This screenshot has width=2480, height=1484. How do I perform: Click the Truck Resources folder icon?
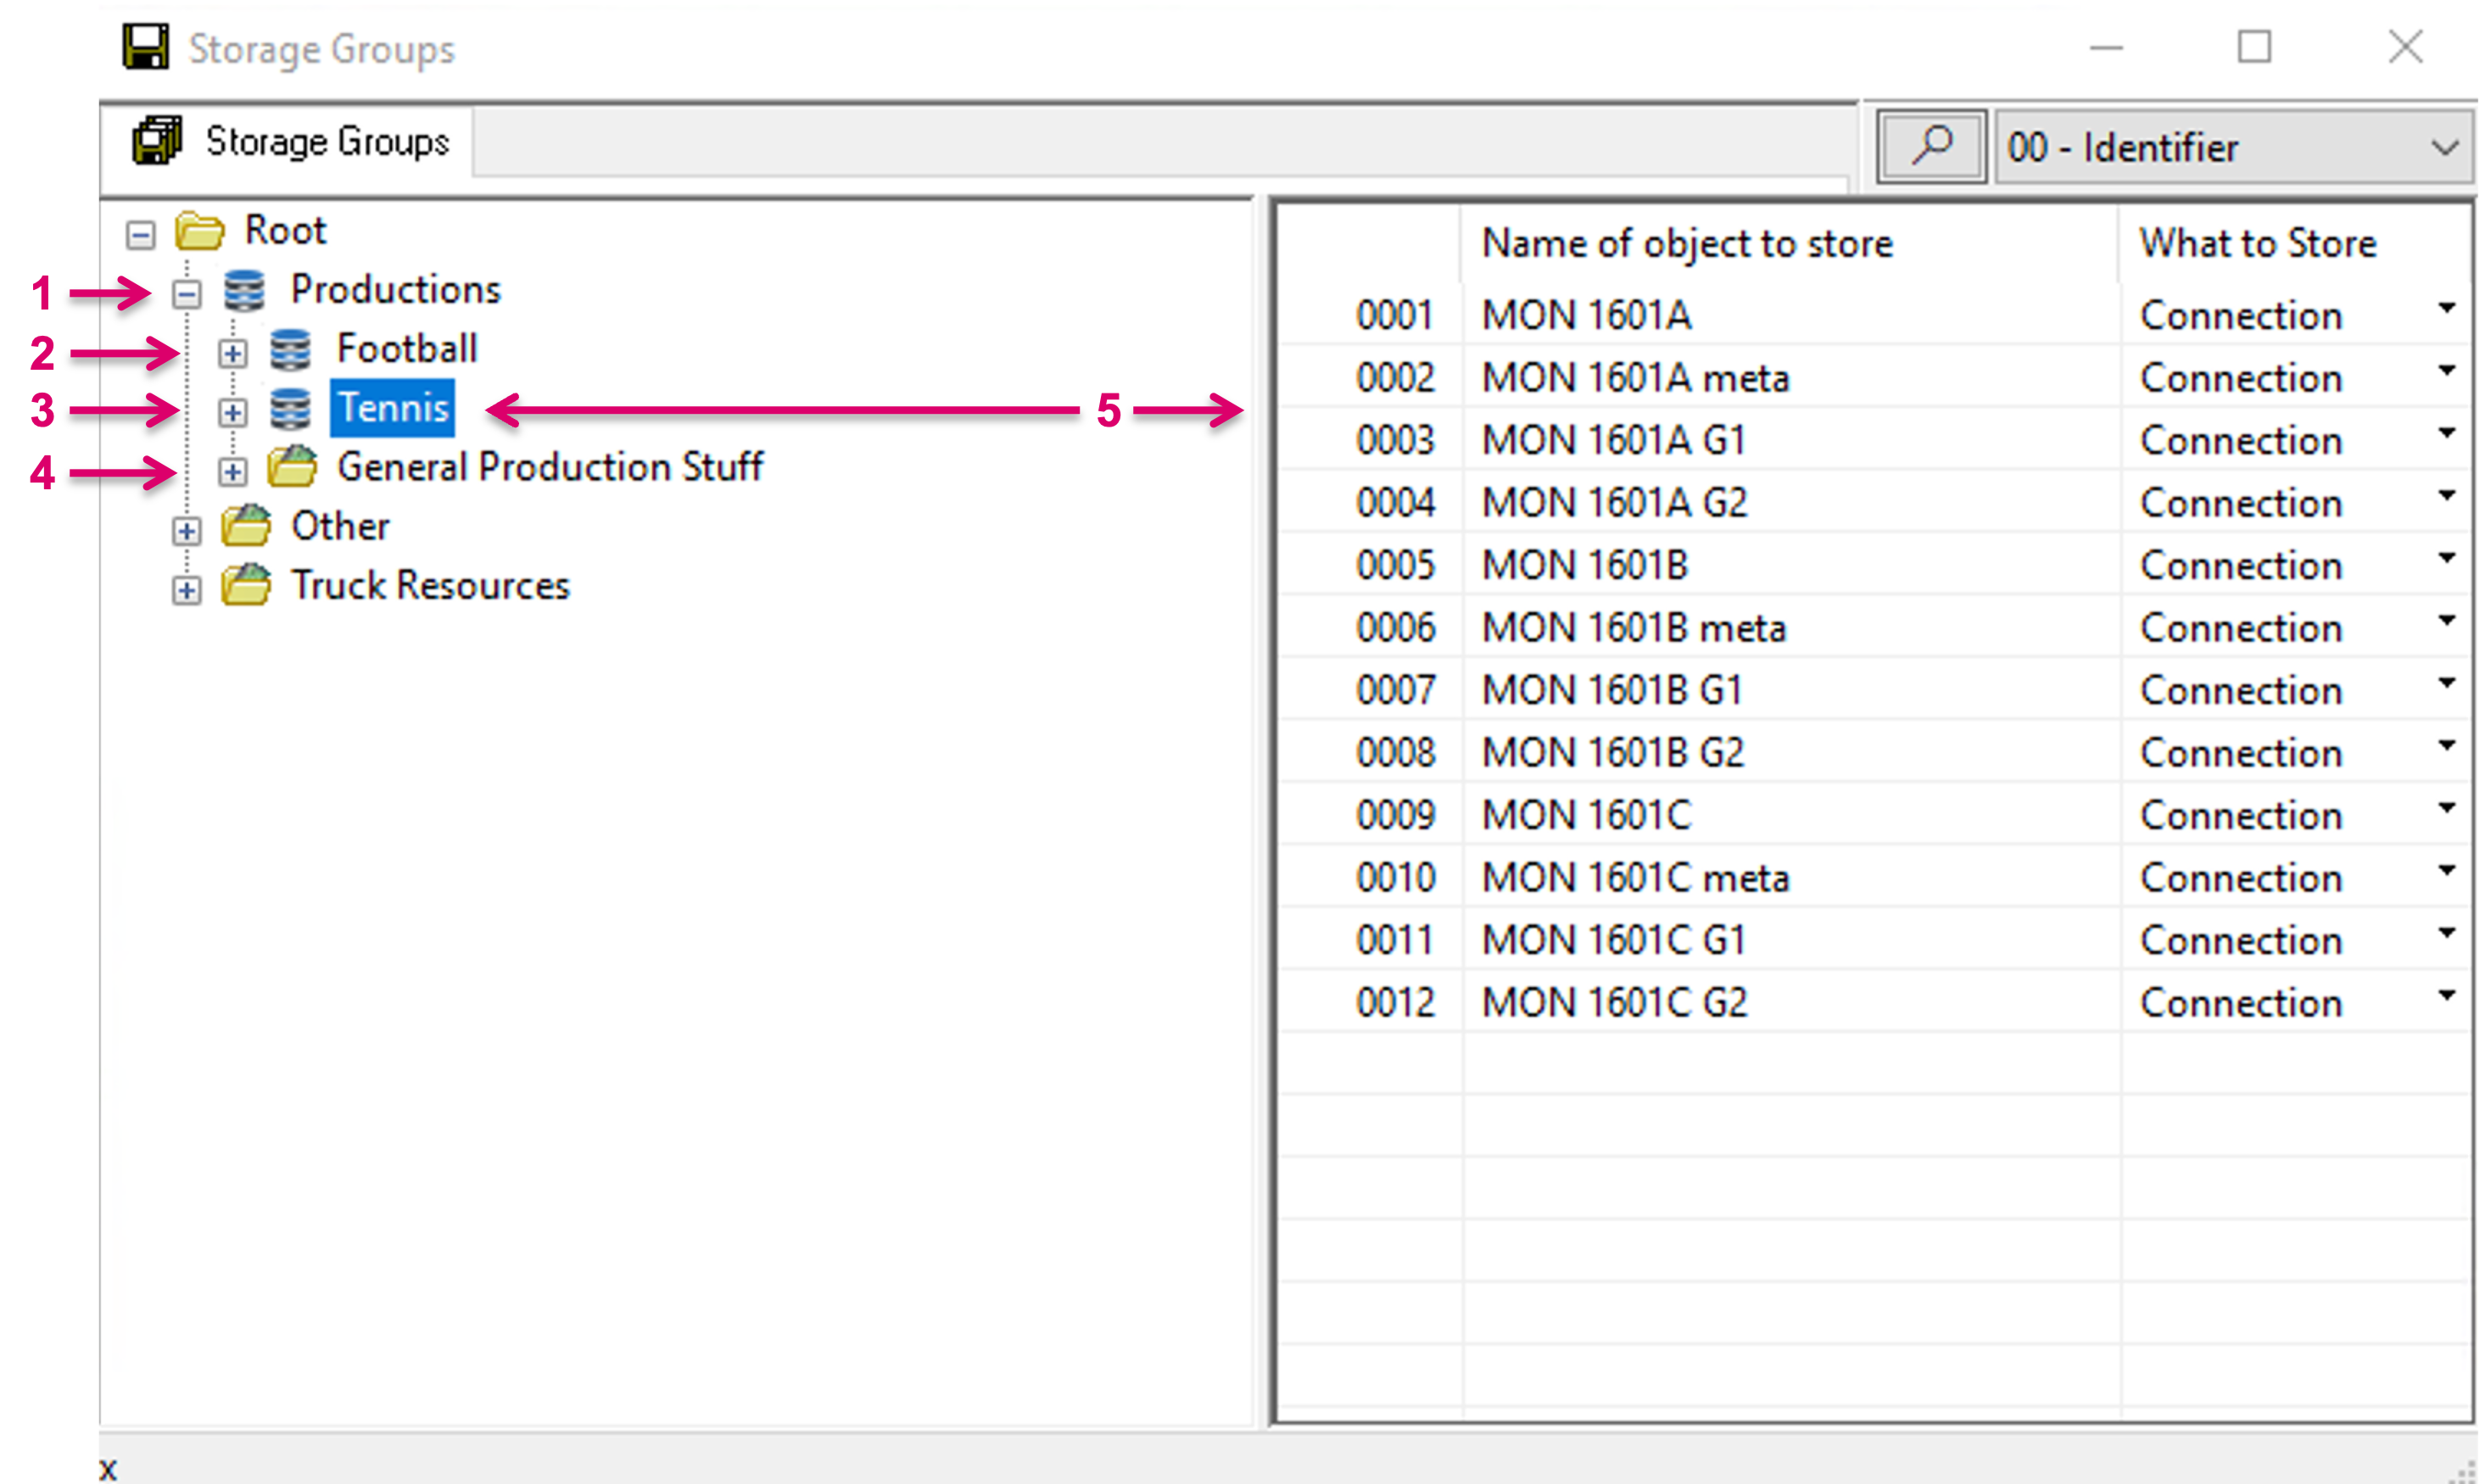point(246,585)
